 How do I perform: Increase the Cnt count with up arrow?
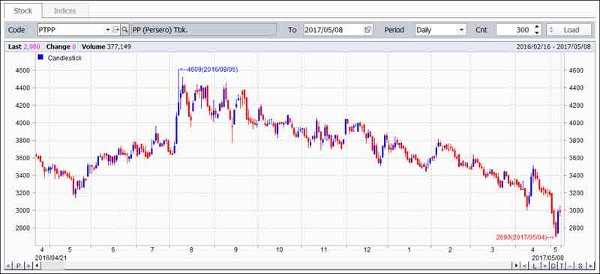click(x=536, y=27)
